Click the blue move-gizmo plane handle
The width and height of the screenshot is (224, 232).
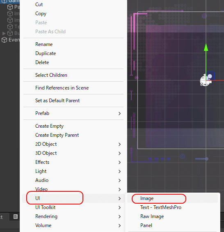(210, 76)
